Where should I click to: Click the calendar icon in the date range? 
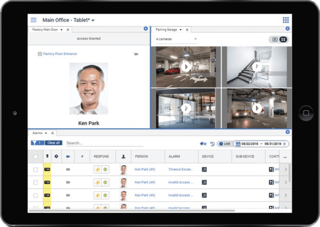pyautogui.click(x=238, y=144)
